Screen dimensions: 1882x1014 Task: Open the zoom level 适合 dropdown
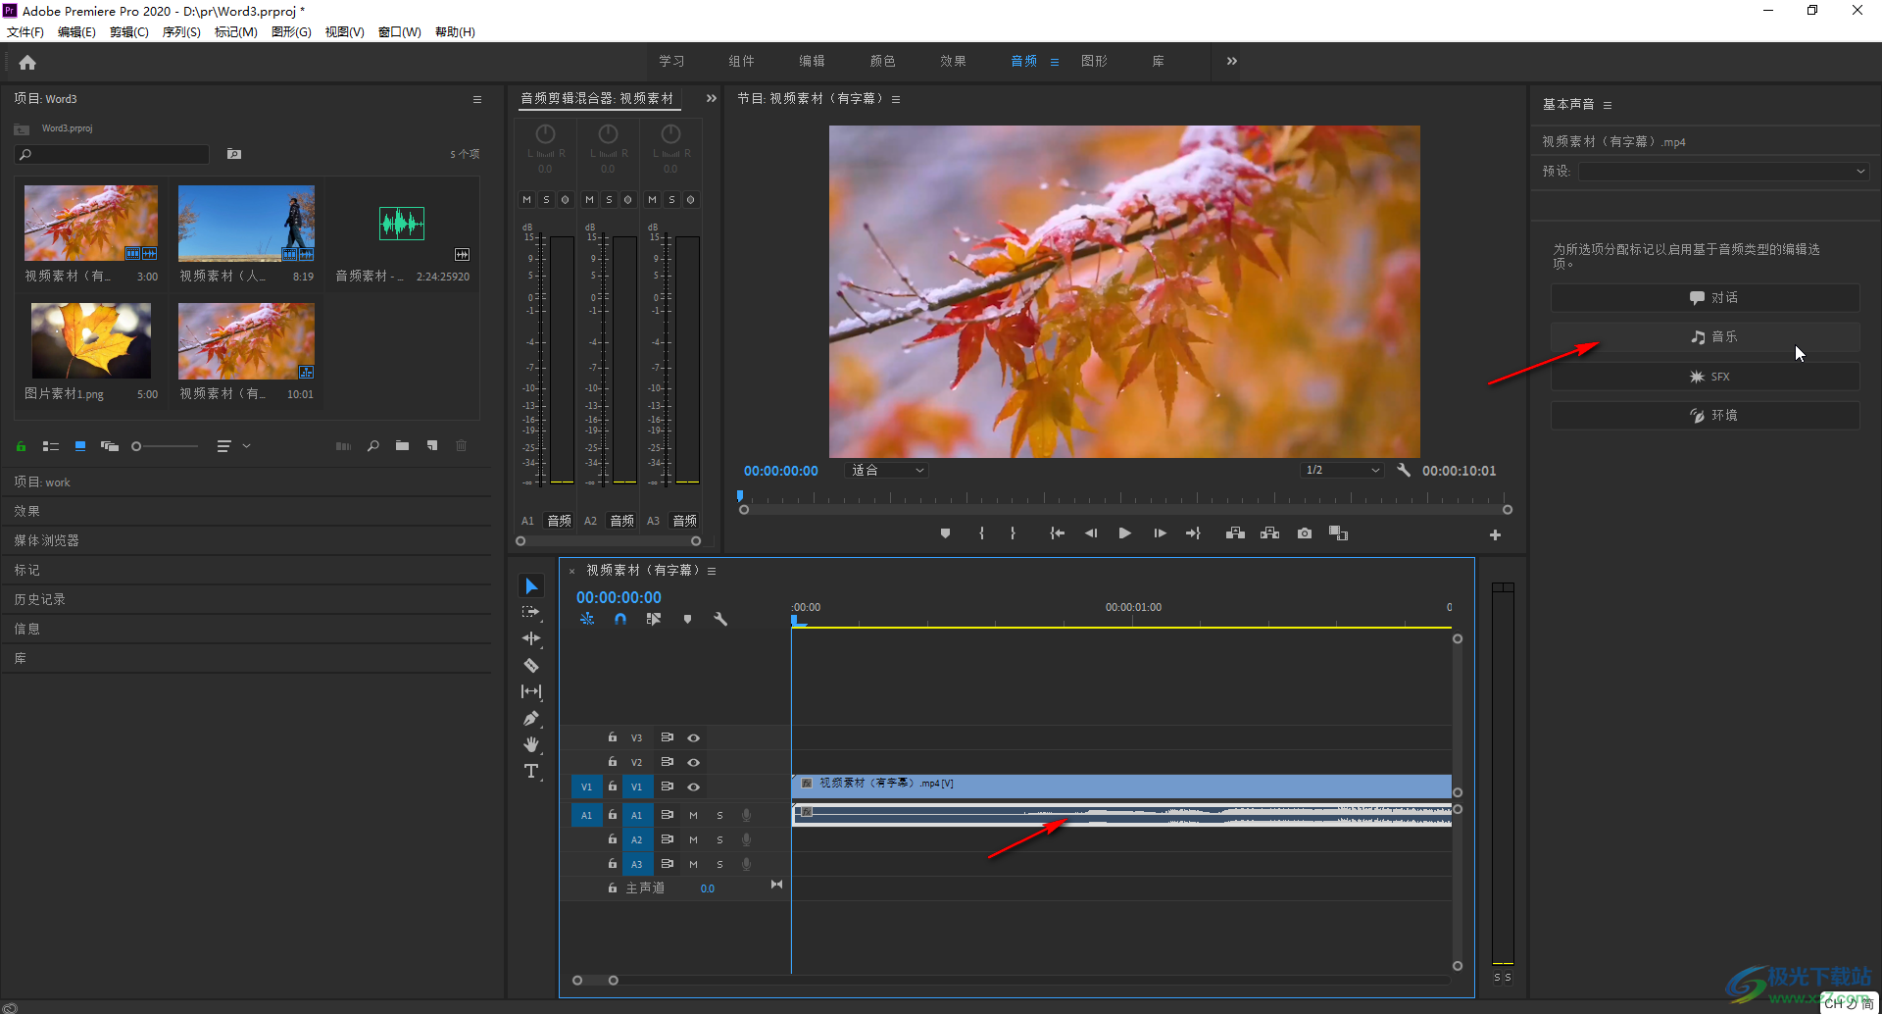pyautogui.click(x=886, y=470)
